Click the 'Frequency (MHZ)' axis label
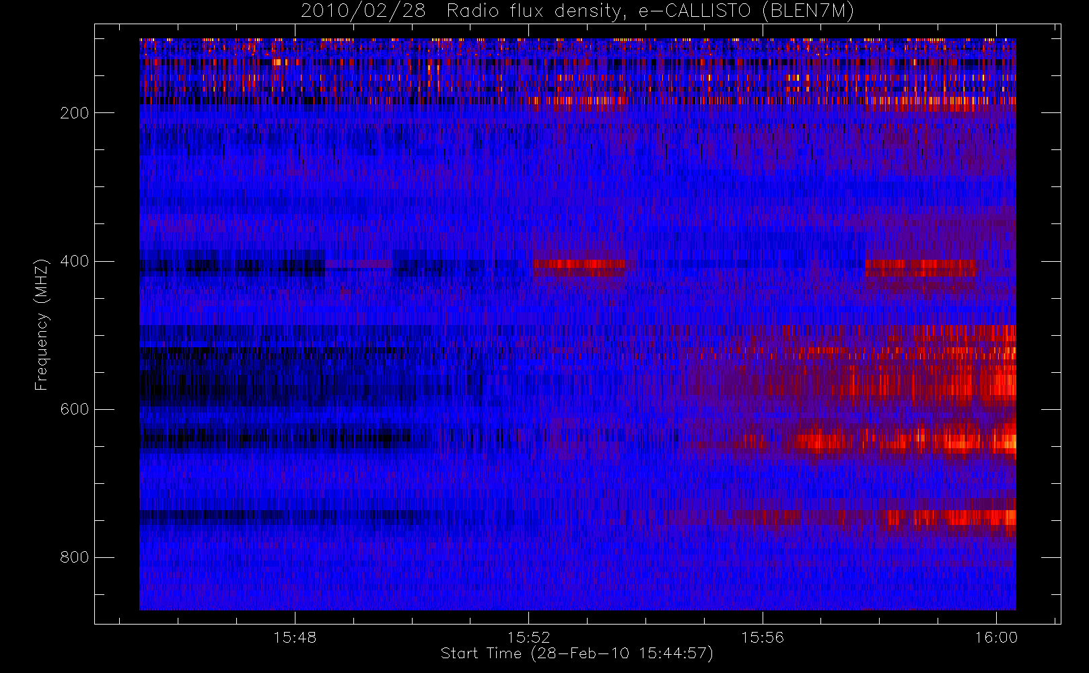 click(x=42, y=324)
